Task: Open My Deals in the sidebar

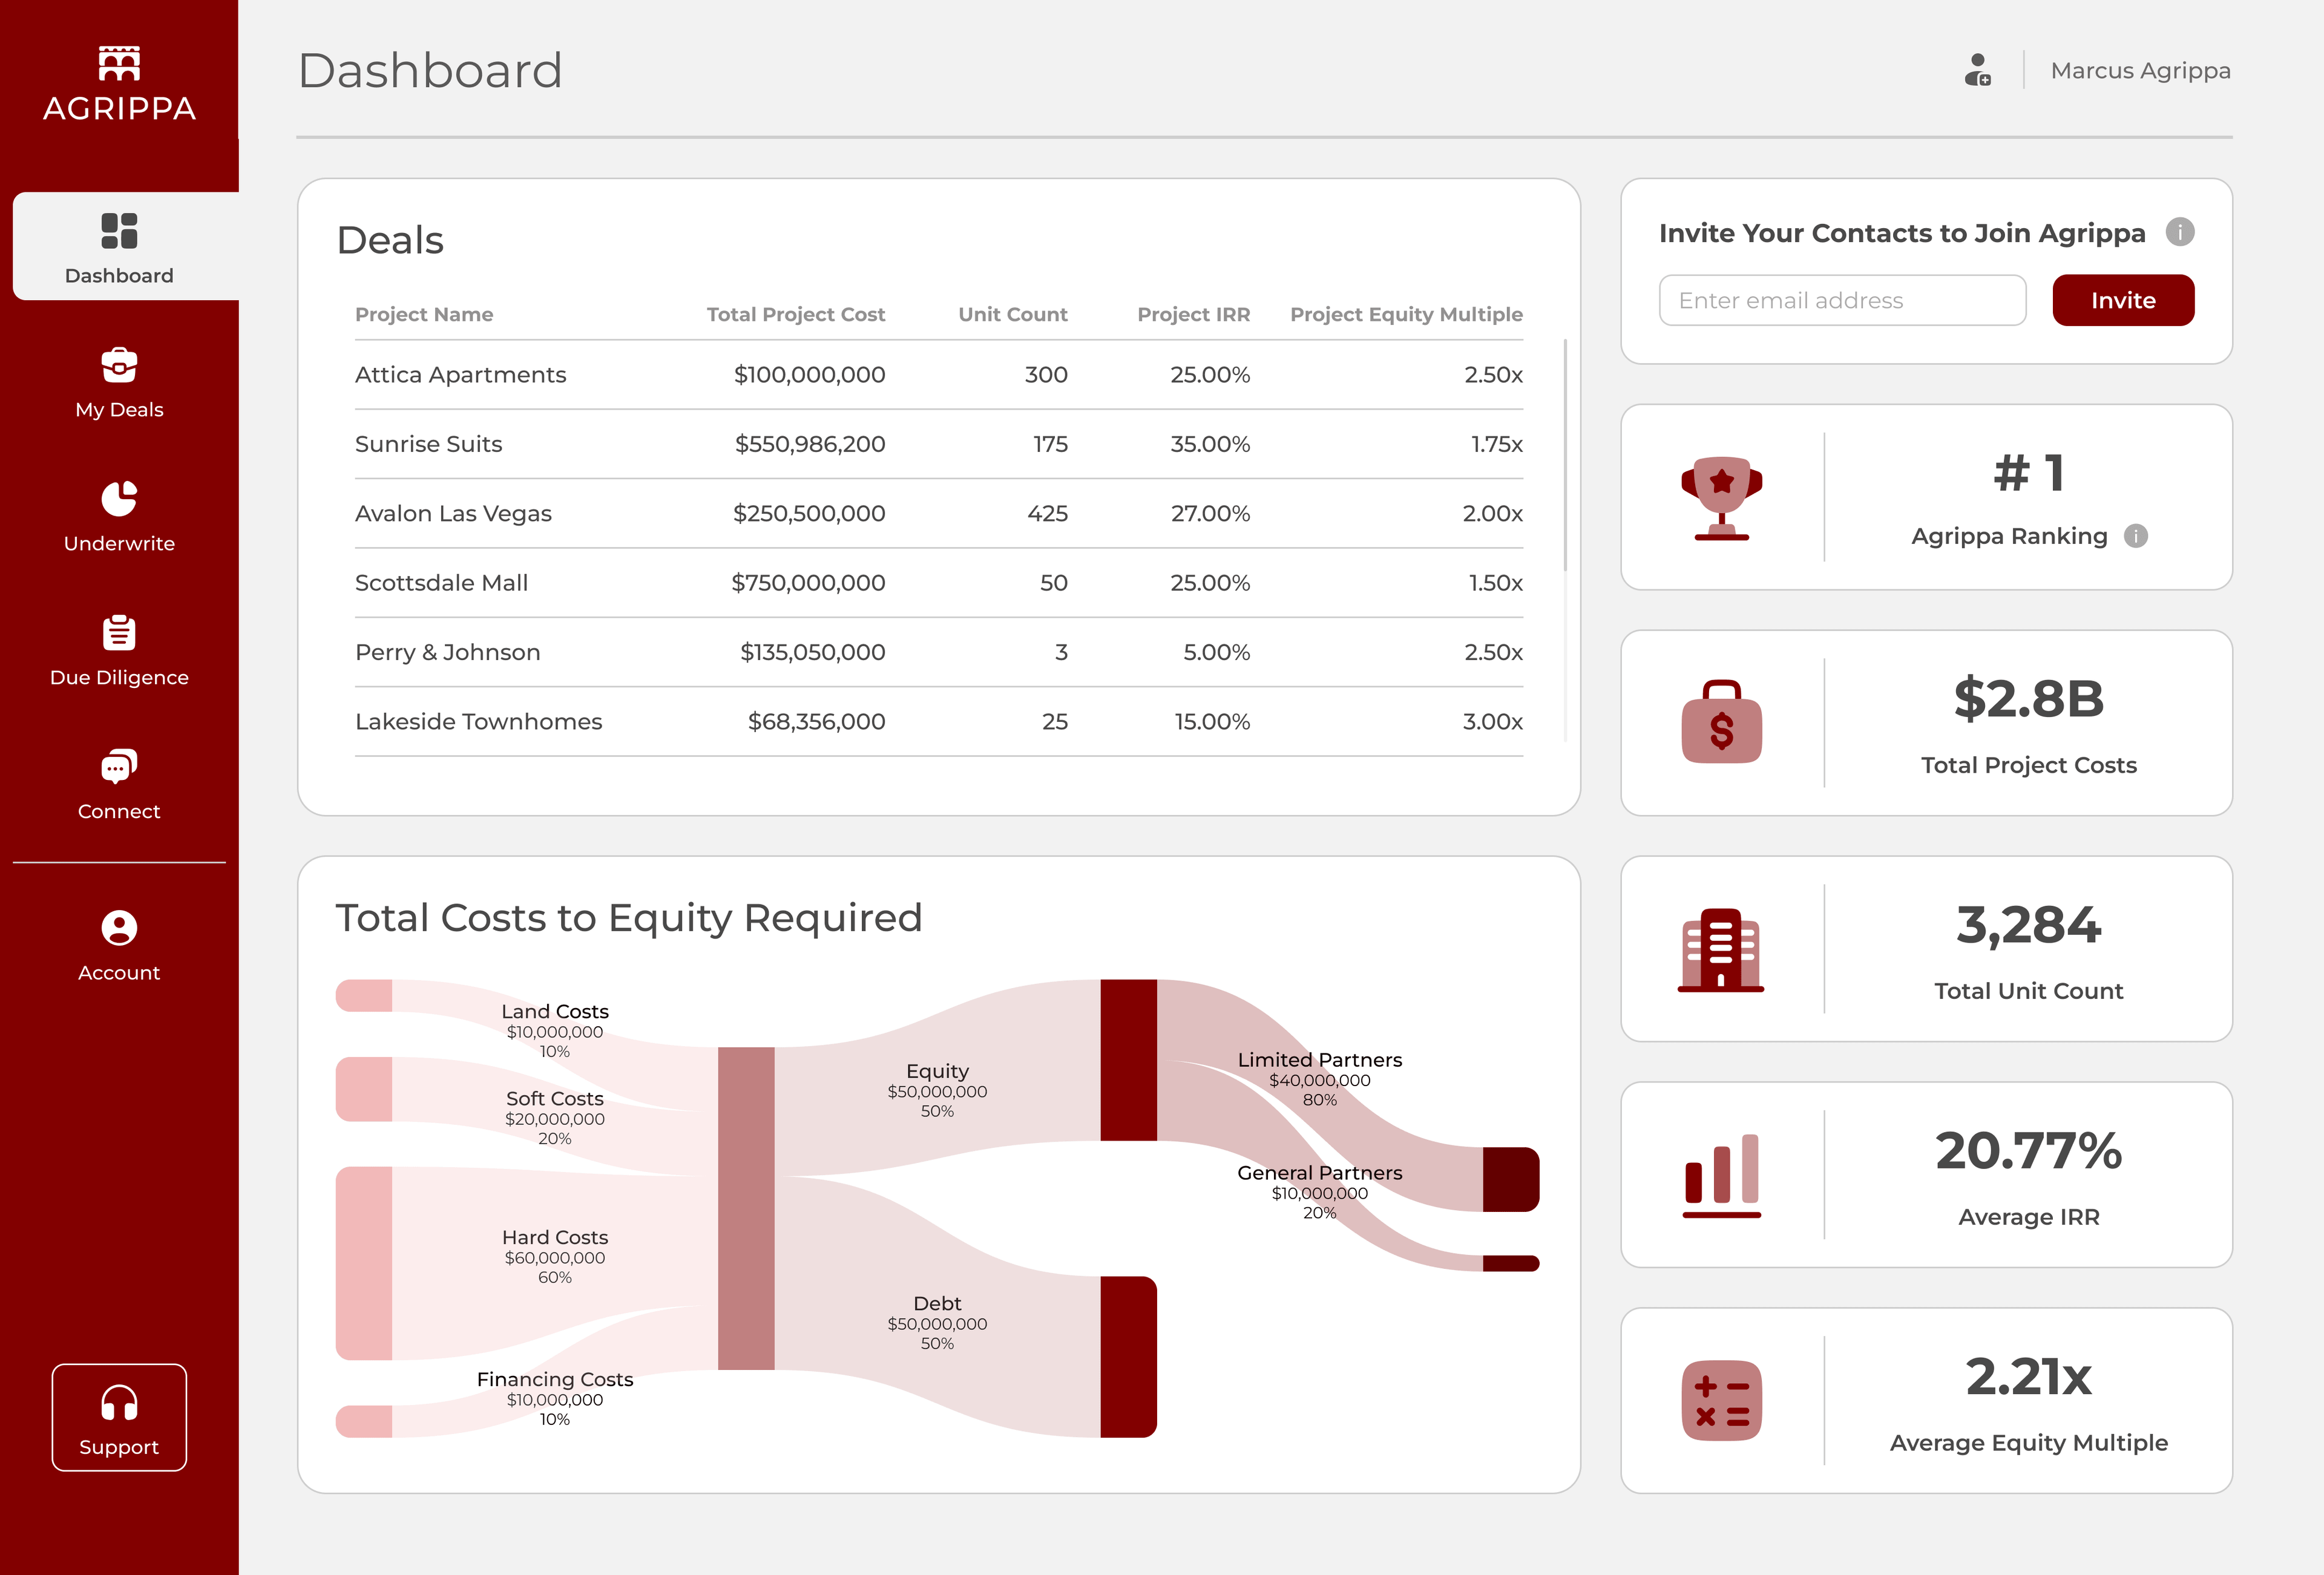Action: (x=119, y=383)
